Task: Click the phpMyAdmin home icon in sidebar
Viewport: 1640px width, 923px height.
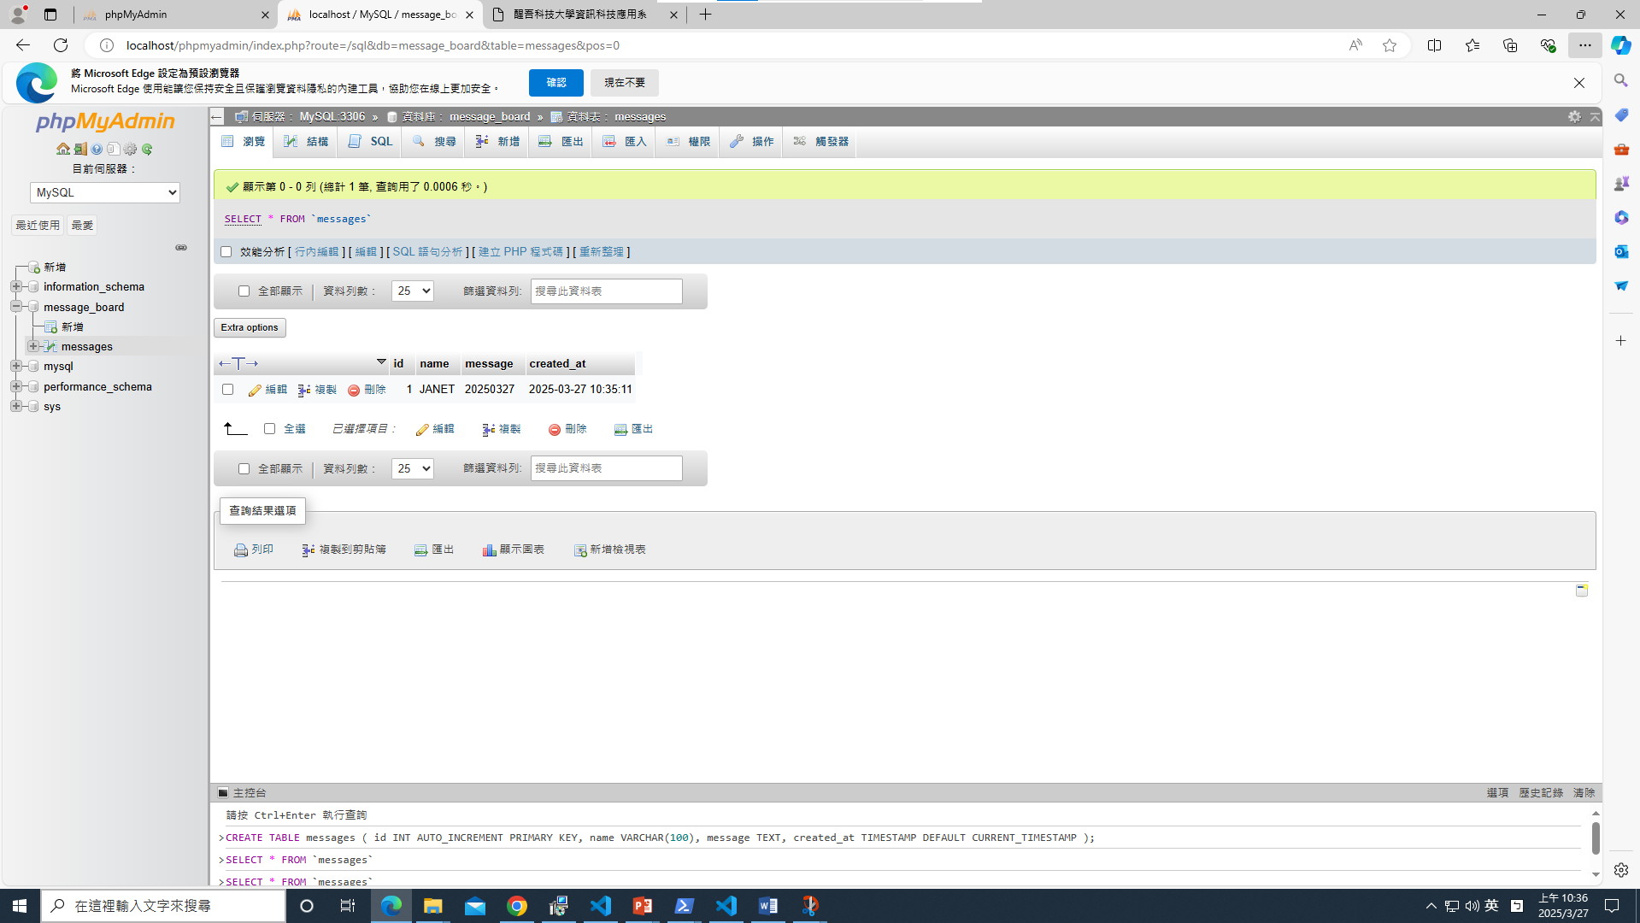Action: [62, 149]
